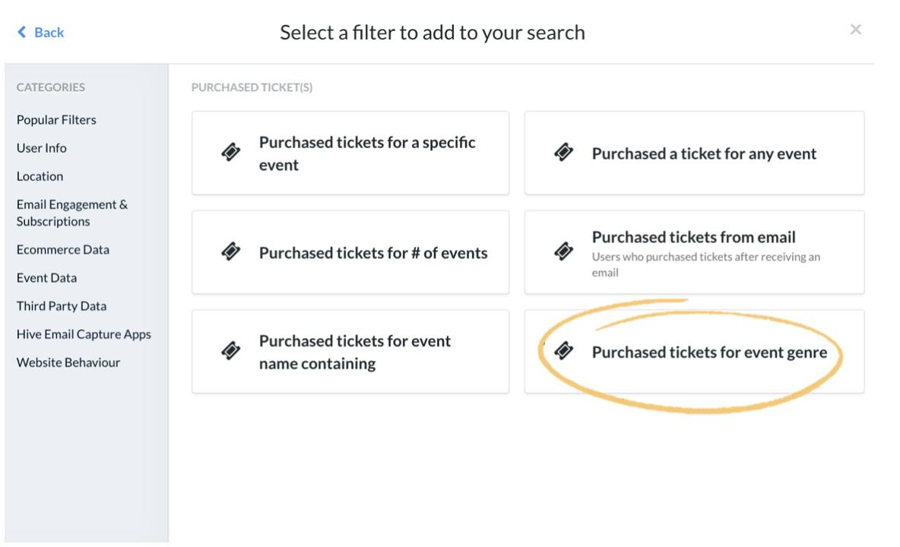Click ticket icon beside # of events filter

pos(231,251)
